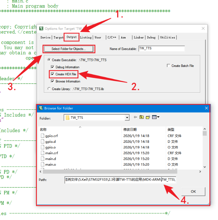Click Keil icon in Options for Target title

click(41, 28)
